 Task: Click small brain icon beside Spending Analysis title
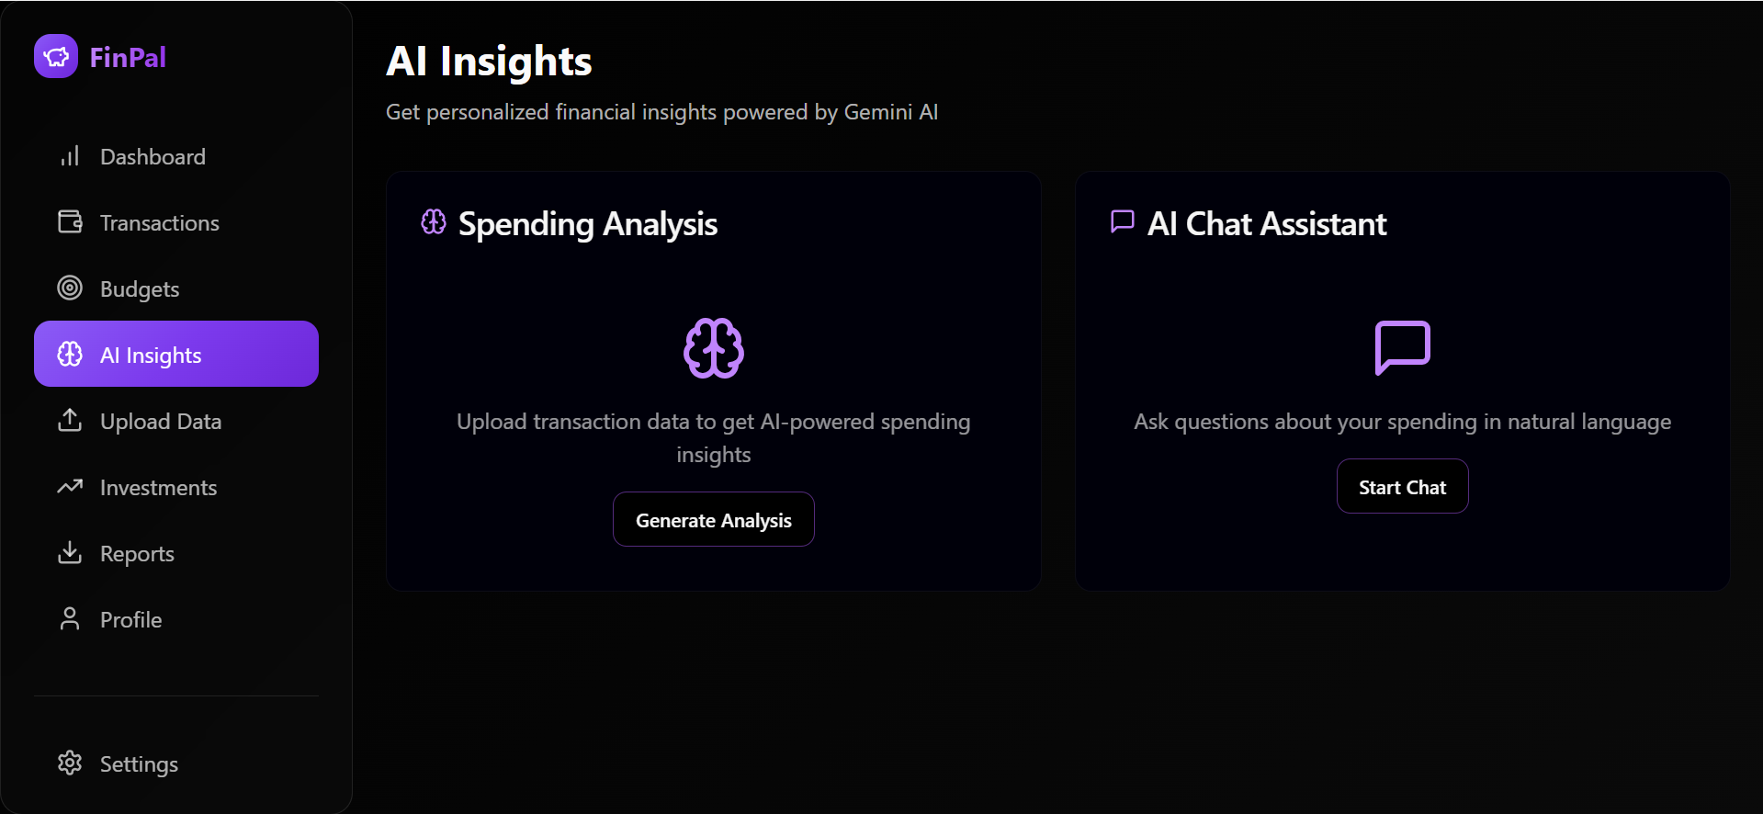(434, 222)
